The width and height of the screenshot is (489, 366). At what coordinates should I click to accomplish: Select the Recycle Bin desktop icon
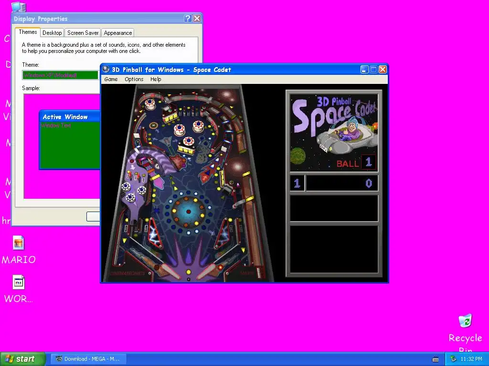pyautogui.click(x=465, y=332)
